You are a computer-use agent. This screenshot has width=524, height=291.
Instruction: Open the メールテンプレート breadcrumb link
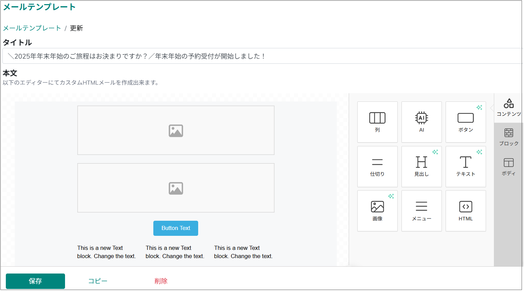(x=32, y=28)
